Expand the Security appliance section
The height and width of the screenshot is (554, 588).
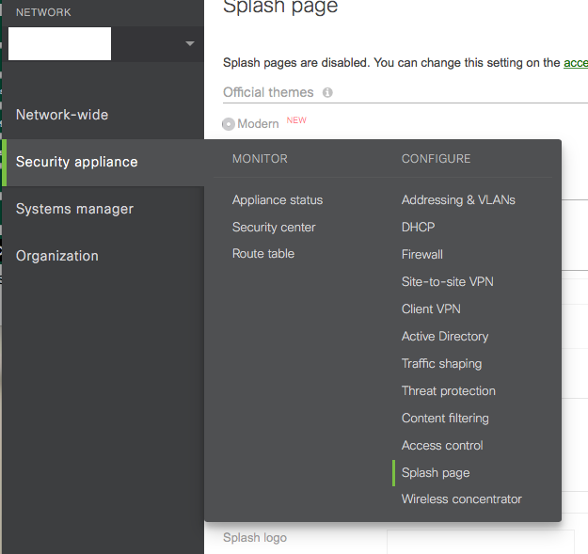click(77, 162)
